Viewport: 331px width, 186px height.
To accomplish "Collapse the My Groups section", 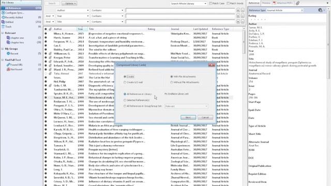I will click(x=3, y=49).
